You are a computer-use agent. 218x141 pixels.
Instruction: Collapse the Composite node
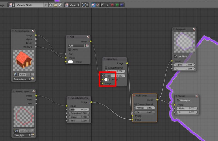click(174, 29)
